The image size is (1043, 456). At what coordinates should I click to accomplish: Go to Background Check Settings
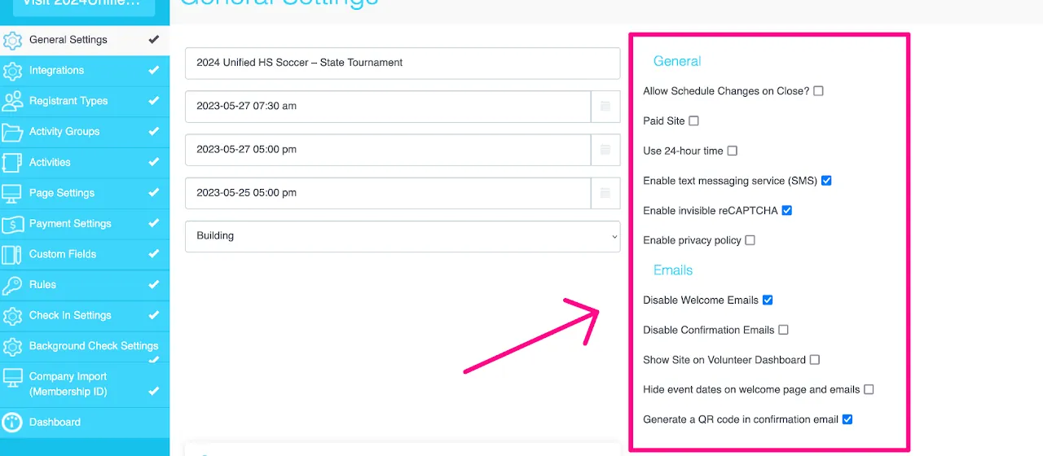tap(85, 346)
